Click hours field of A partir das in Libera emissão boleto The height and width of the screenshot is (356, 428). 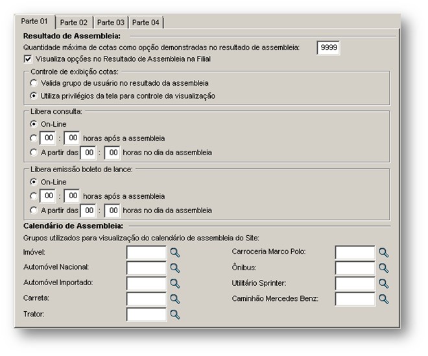pyautogui.click(x=88, y=210)
